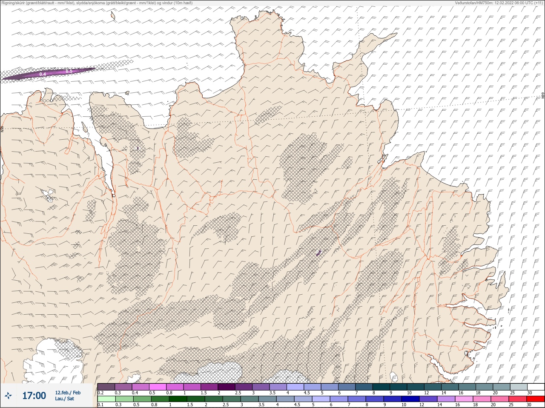Click the darkest purple swatch at 2, upper row

click(x=227, y=387)
